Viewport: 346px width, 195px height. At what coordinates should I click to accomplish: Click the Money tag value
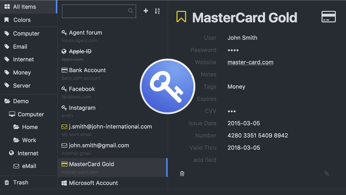236,87
